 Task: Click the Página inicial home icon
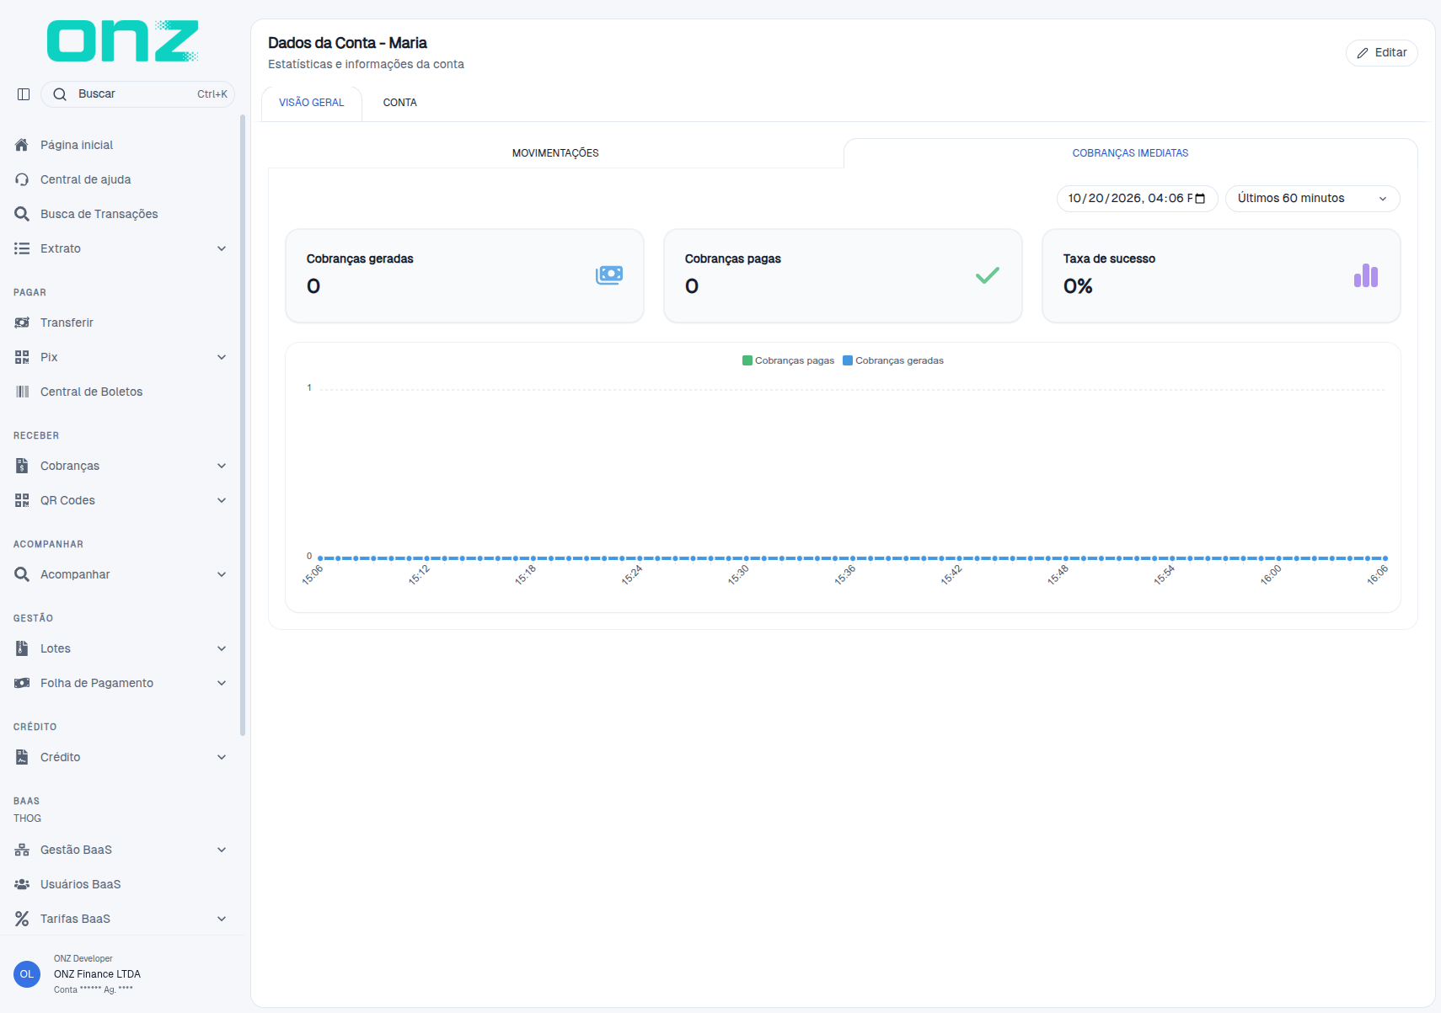click(x=22, y=145)
